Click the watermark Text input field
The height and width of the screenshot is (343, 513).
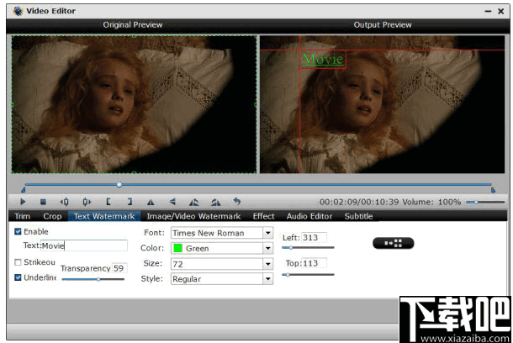(84, 245)
